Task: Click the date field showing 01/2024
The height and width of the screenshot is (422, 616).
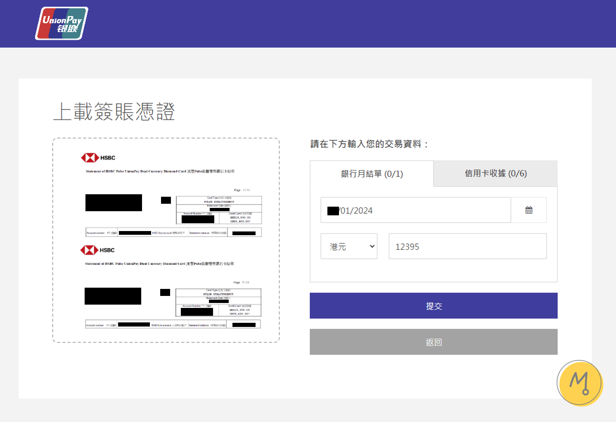Action: (416, 210)
